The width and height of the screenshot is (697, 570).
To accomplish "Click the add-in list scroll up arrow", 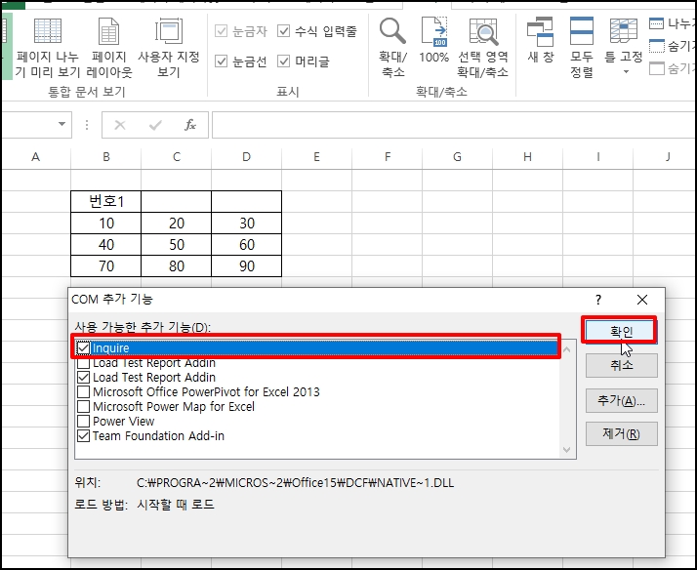I will (x=567, y=350).
